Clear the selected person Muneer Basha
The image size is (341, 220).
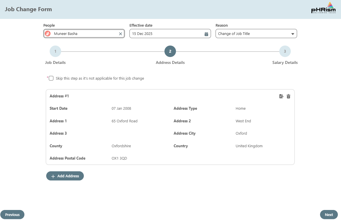121,34
